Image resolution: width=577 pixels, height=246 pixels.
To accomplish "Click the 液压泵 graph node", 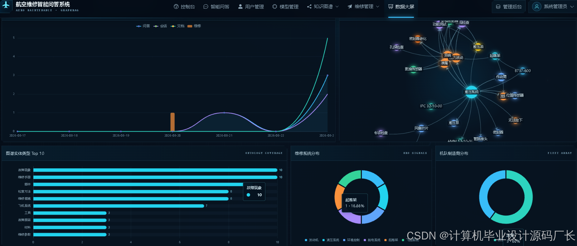I will pos(454,123).
